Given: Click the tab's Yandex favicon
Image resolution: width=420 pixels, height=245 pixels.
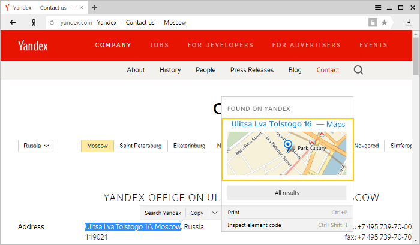Looking at the screenshot, I should tap(7, 8).
